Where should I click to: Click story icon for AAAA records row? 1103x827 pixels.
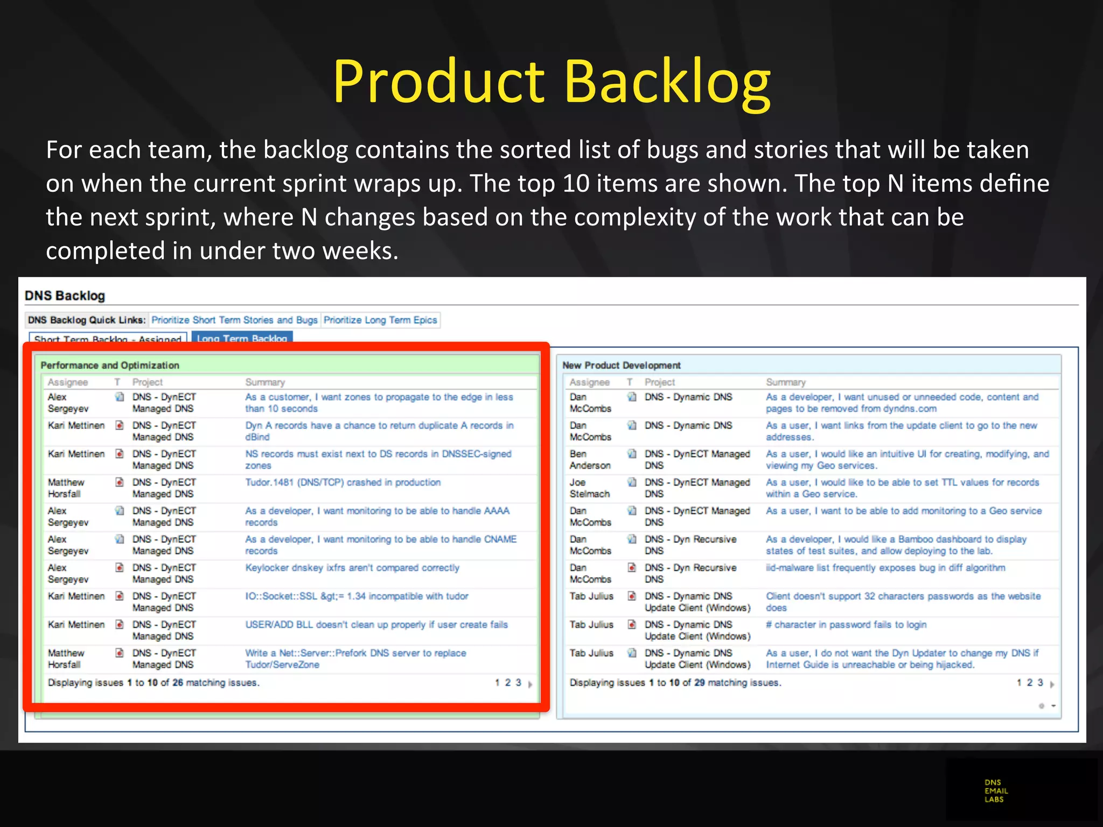pyautogui.click(x=120, y=511)
